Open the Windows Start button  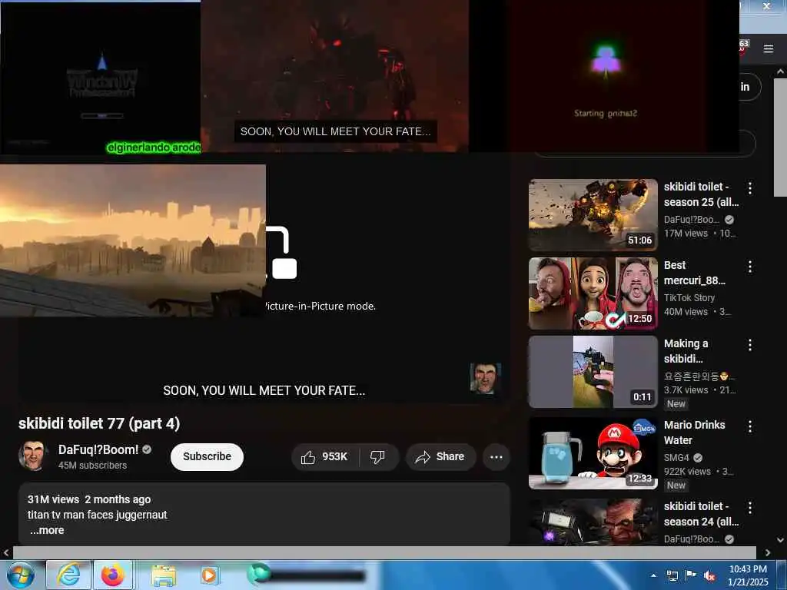(19, 575)
